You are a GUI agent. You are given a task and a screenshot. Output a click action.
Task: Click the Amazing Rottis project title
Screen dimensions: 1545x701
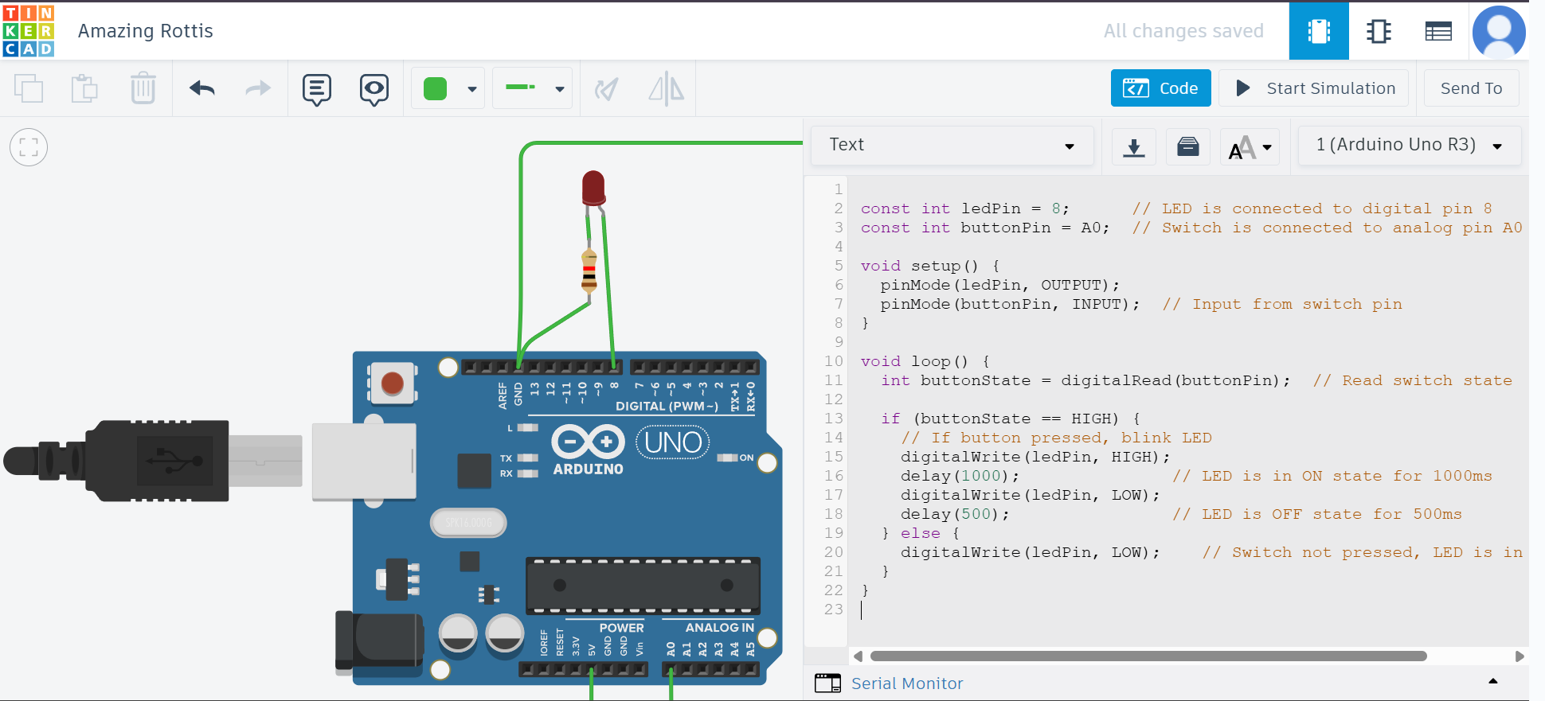click(146, 31)
